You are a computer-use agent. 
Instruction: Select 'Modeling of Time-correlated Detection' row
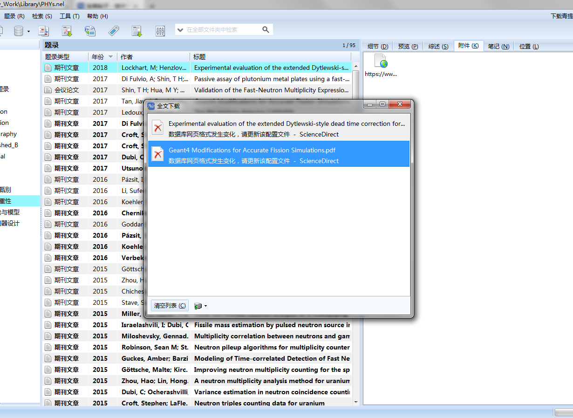click(x=197, y=358)
